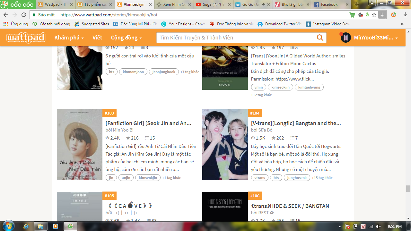Screen dimensions: 411x231
Task: Open Các tab mới đóng bookmark
Action: (51, 24)
